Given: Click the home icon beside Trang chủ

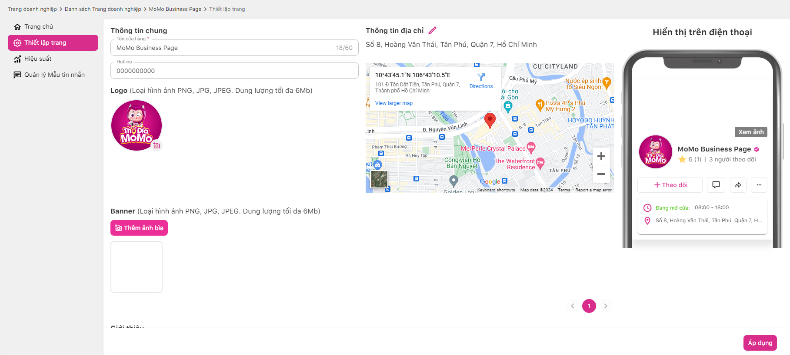Looking at the screenshot, I should (17, 27).
